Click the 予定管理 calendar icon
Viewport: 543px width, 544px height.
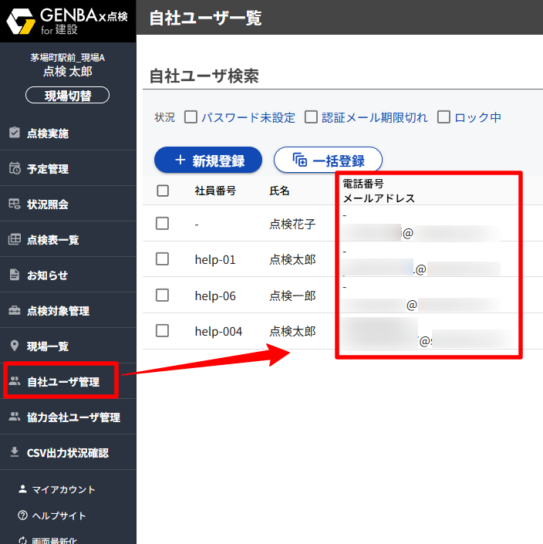14,169
